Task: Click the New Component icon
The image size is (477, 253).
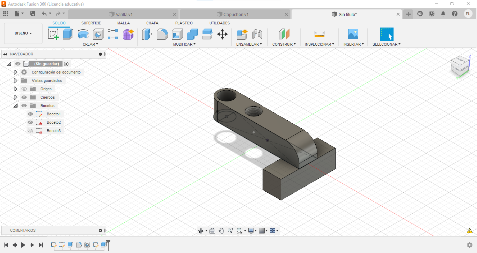Action: [242, 34]
